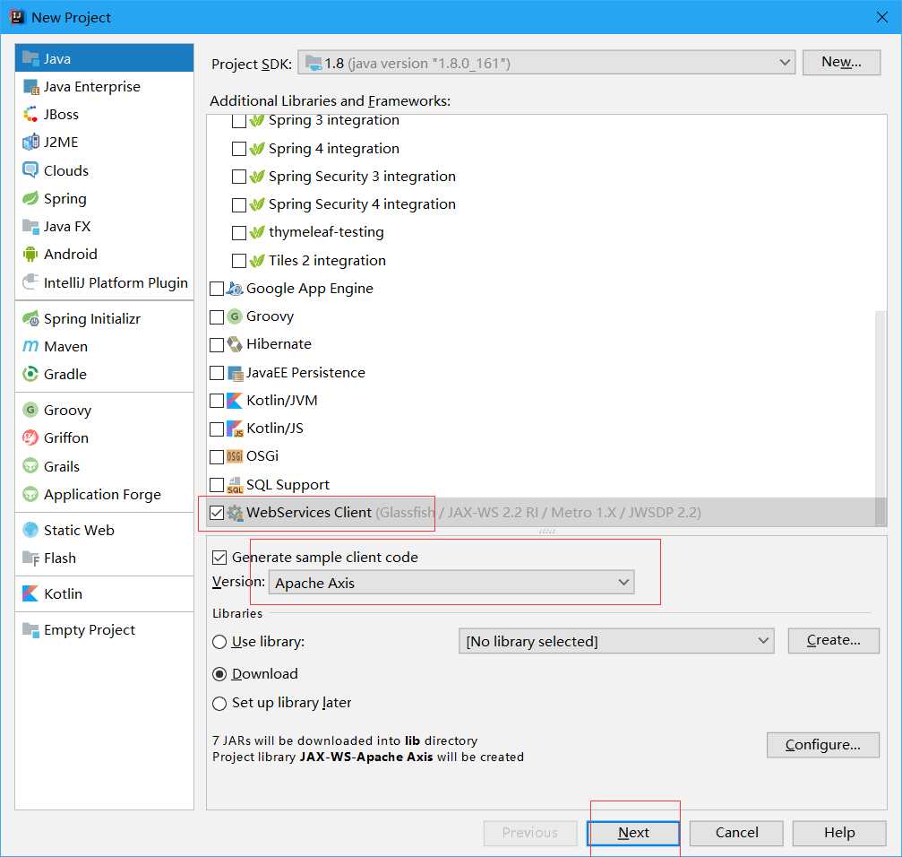Select the Use library radio button
The width and height of the screenshot is (902, 857).
(219, 642)
